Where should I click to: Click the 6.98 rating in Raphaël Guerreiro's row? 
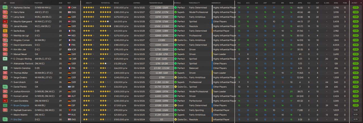click(x=355, y=110)
